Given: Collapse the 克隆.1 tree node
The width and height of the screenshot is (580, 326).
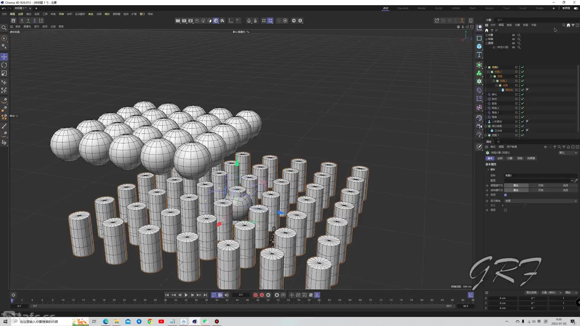Looking at the screenshot, I should point(486,135).
